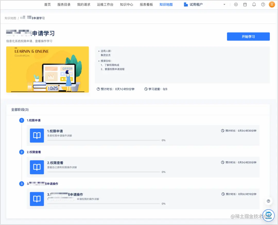Open the floating customer service chat icon
This screenshot has width=278, height=225.
pyautogui.click(x=268, y=215)
